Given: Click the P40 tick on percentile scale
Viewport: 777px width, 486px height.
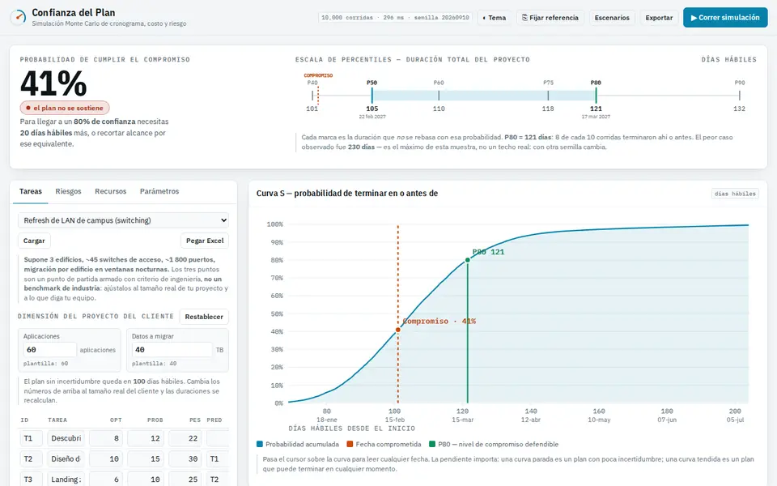Looking at the screenshot, I should 312,96.
